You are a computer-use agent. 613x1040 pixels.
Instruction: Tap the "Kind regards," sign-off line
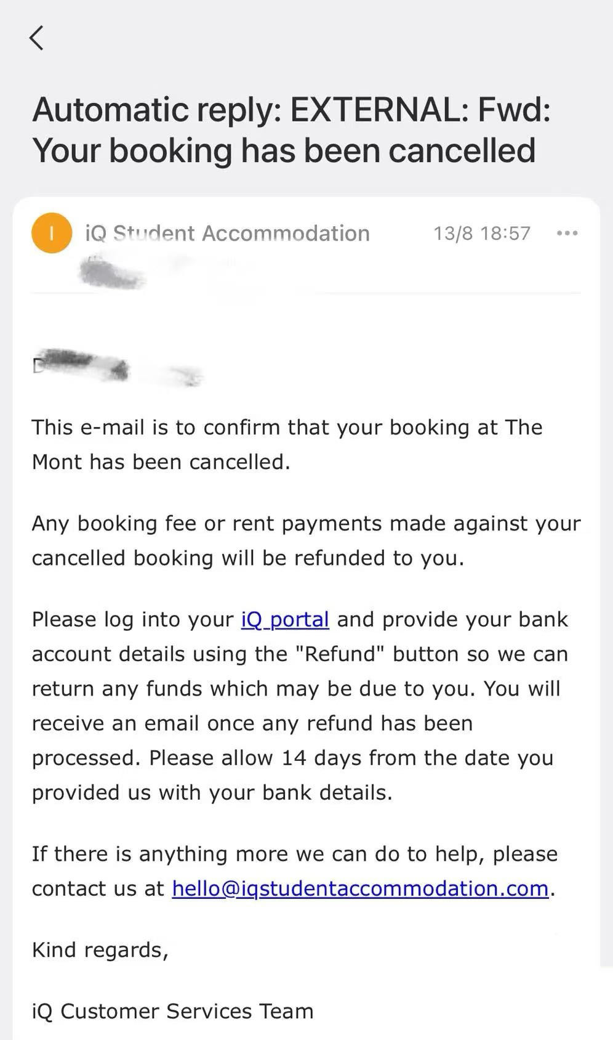pyautogui.click(x=100, y=950)
